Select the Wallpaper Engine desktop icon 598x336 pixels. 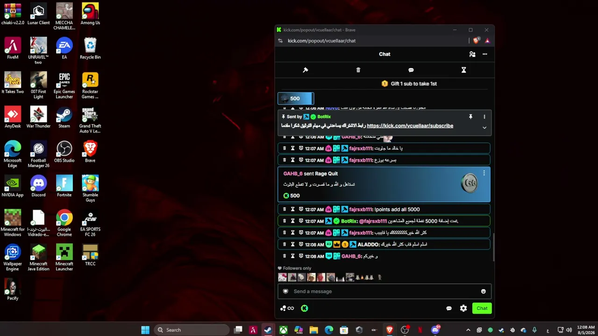pyautogui.click(x=13, y=258)
